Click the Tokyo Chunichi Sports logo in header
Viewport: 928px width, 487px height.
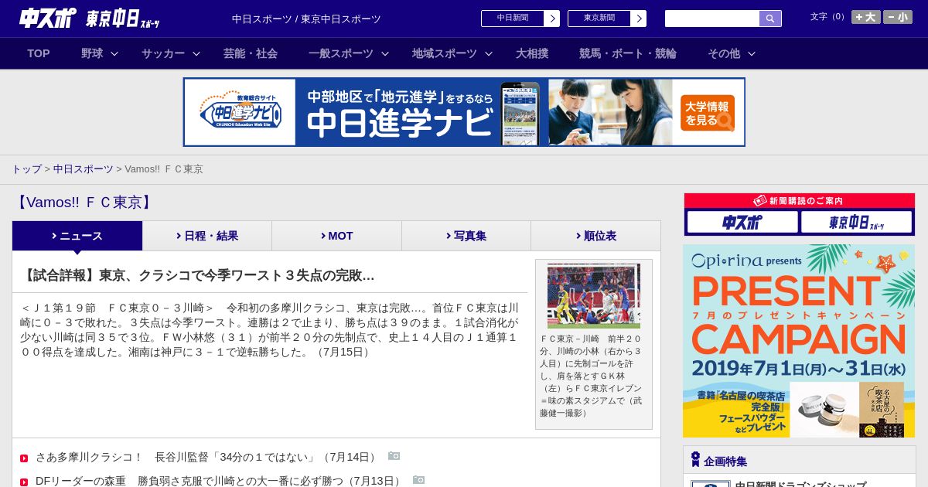pos(123,19)
